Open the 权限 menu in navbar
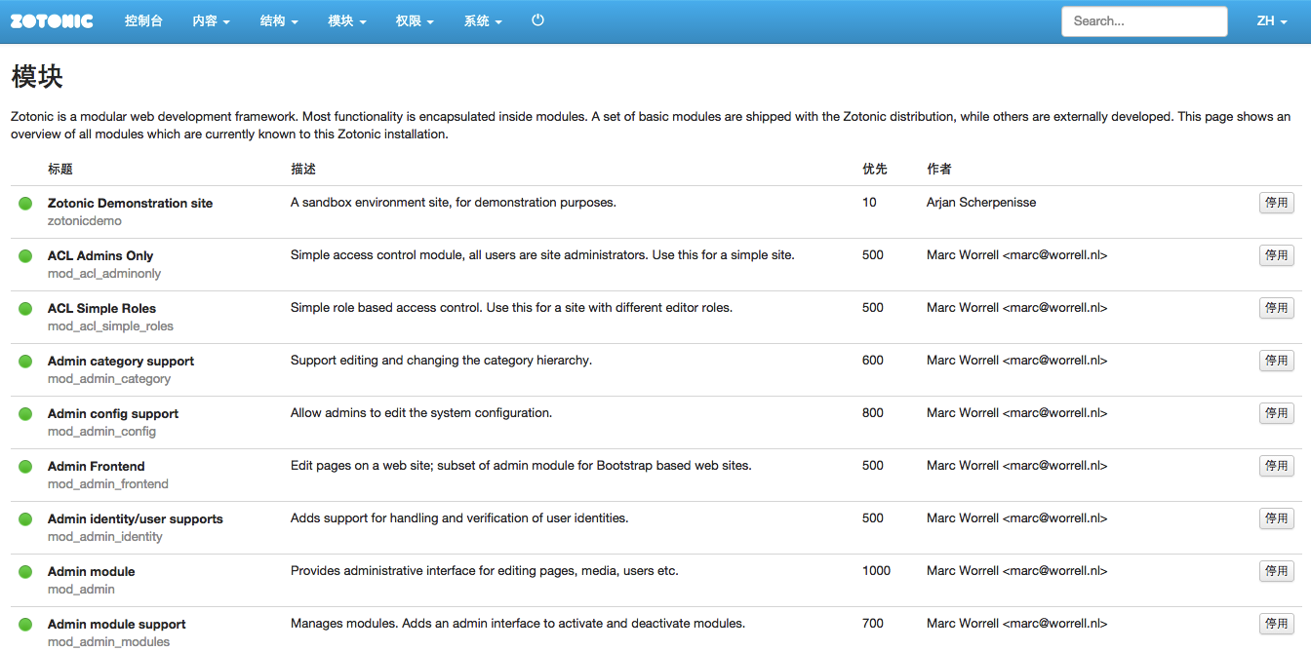Image resolution: width=1311 pixels, height=651 pixels. [415, 21]
